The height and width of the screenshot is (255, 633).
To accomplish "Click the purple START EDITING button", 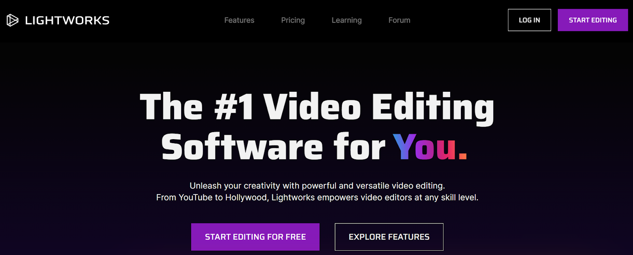I will point(593,20).
